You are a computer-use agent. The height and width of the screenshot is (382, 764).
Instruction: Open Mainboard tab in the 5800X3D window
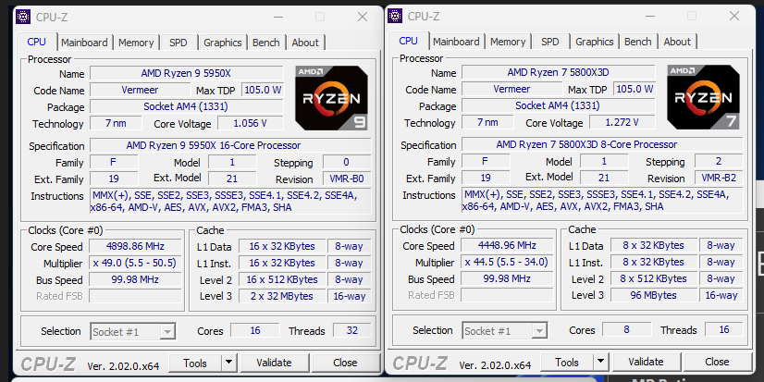456,42
